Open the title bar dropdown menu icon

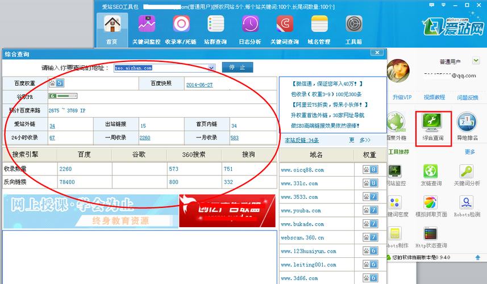pyautogui.click(x=443, y=5)
